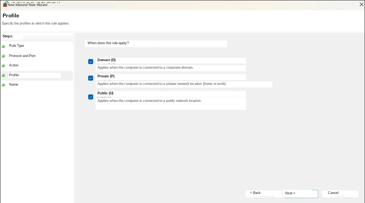Close the wizard window with X

(x=361, y=5)
